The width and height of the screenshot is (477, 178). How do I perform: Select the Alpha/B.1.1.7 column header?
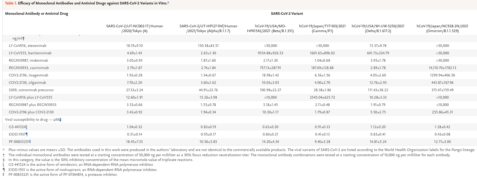click(208, 28)
